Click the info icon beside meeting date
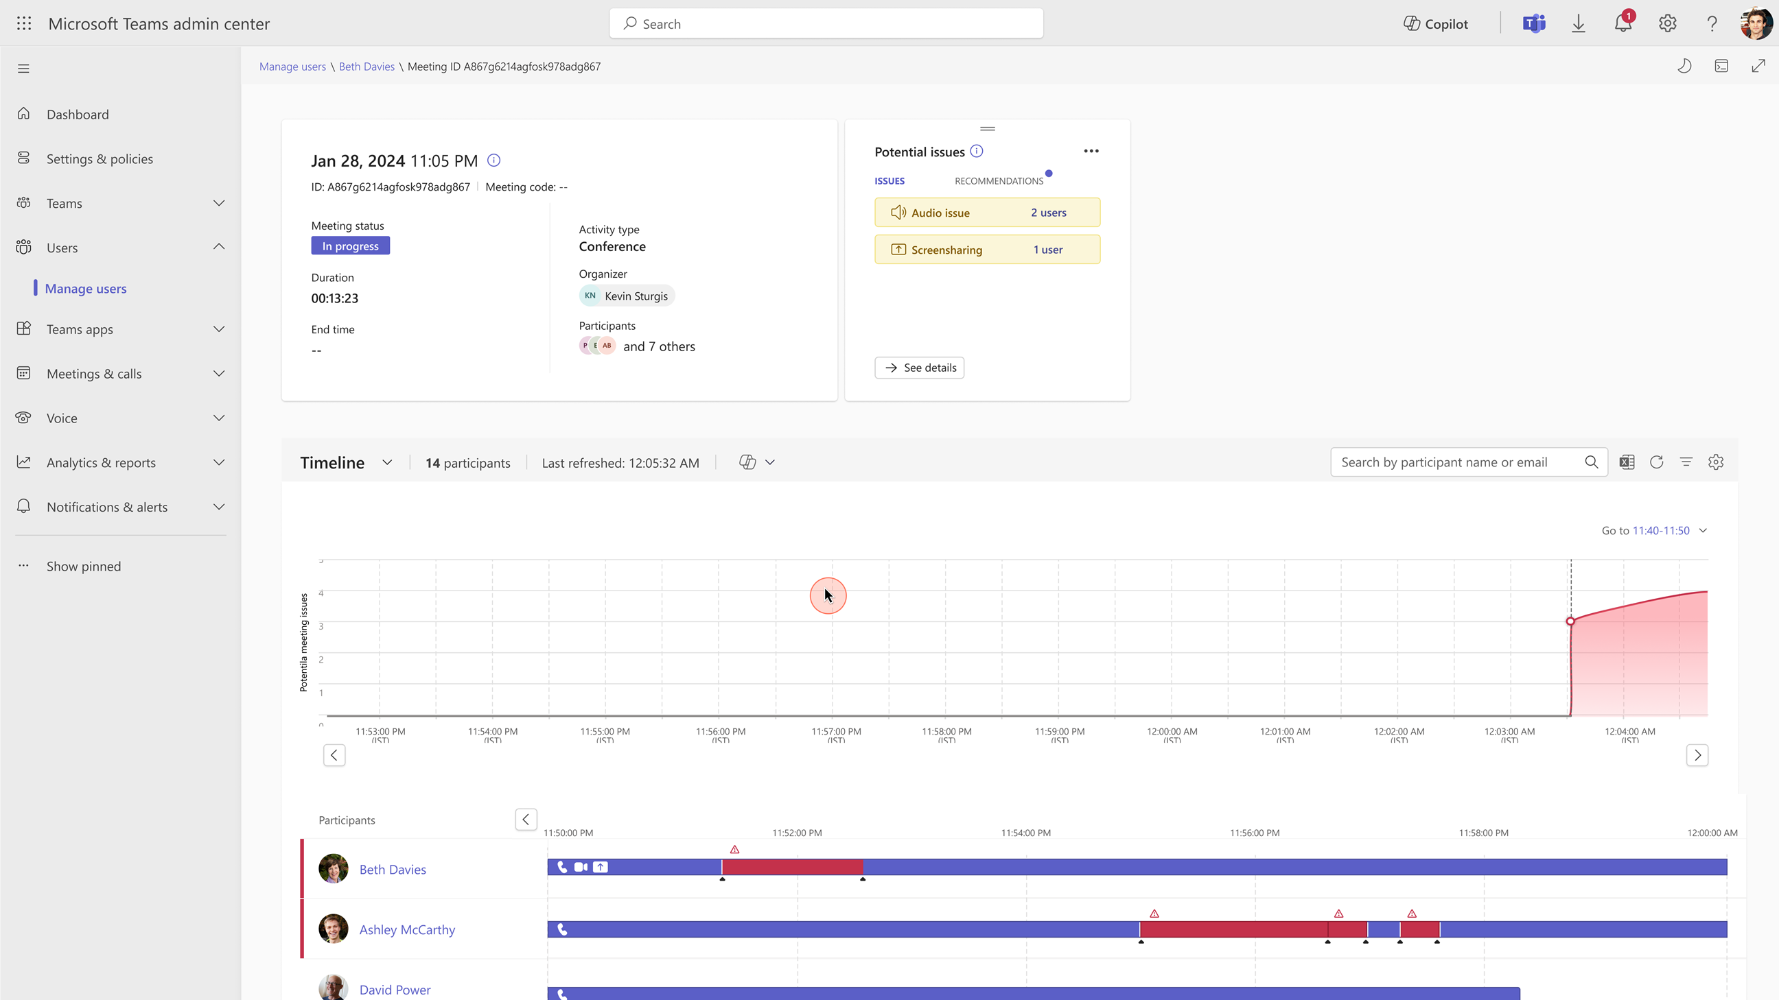The image size is (1779, 1000). point(493,160)
